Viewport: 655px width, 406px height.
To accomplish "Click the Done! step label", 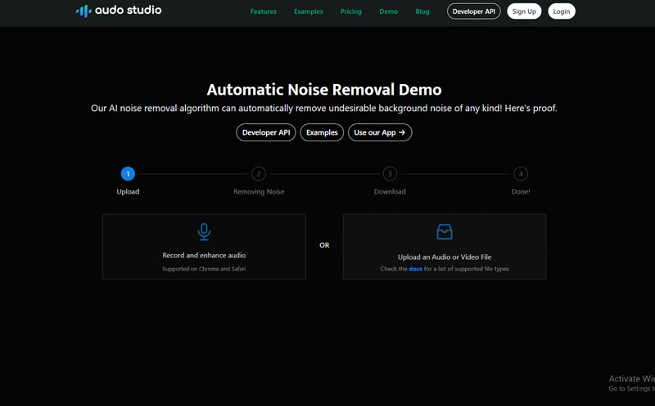I will pyautogui.click(x=521, y=192).
